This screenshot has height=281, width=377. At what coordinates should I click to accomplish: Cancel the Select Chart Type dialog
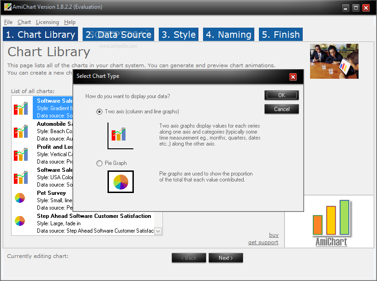(281, 109)
